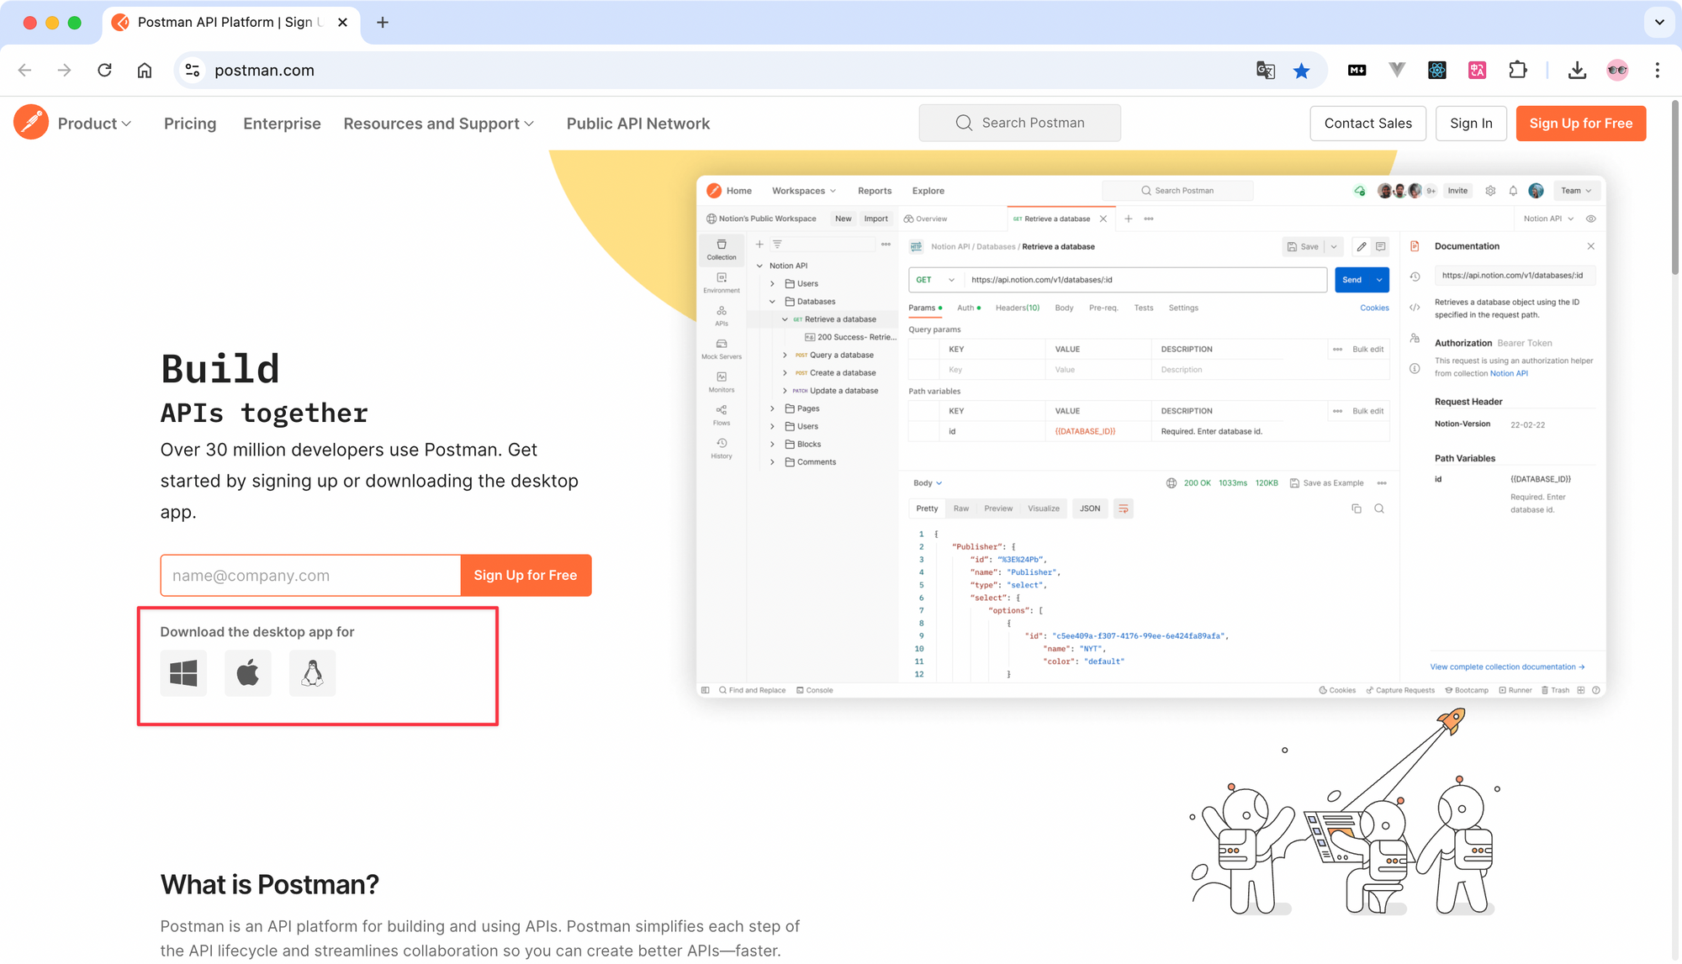Viewport: 1682px width, 964px height.
Task: Click the macOS download icon for desktop app
Action: (x=247, y=672)
